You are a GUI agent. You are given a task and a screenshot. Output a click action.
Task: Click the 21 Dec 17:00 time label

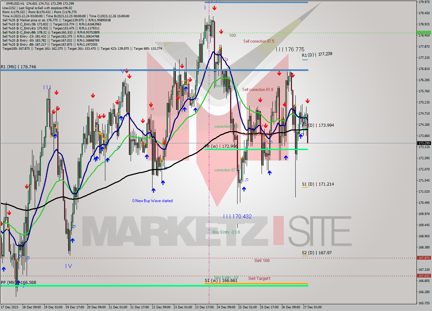(140, 307)
